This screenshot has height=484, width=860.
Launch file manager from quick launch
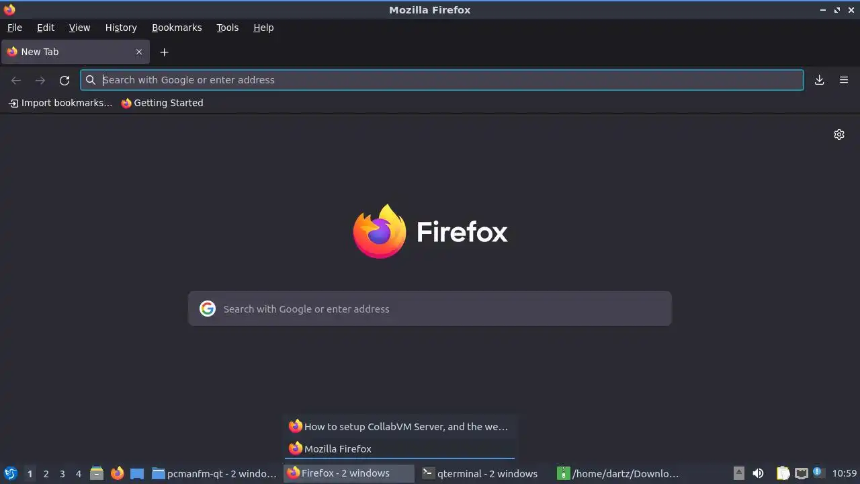pyautogui.click(x=97, y=473)
